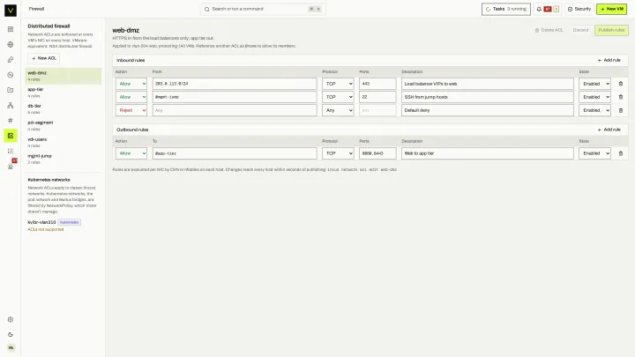635x357 pixels.
Task: Open Action dropdown for SSH jump hosts rule
Action: pos(131,97)
